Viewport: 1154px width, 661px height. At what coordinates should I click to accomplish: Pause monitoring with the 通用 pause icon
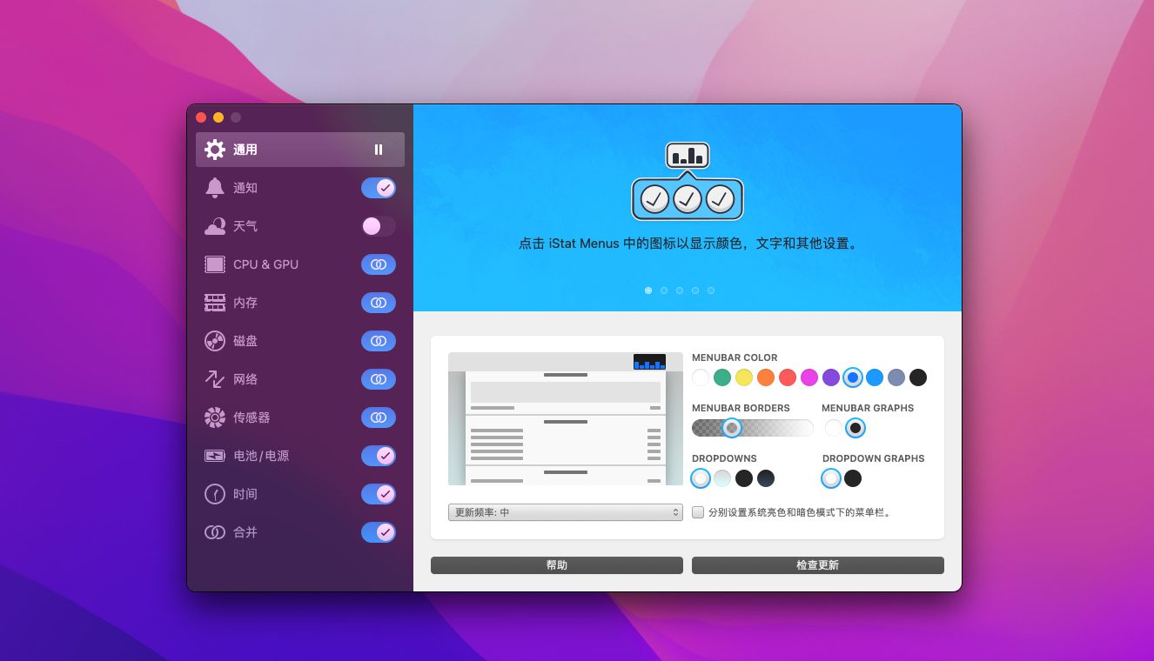point(379,150)
